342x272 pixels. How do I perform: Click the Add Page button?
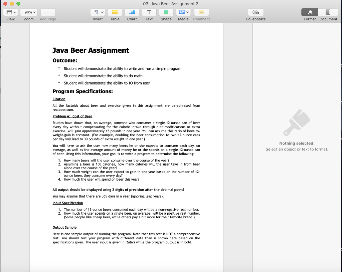point(48,12)
